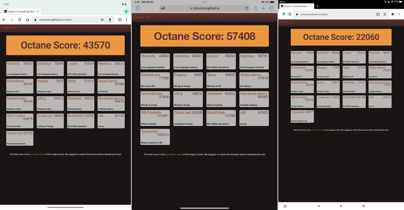
Task: Select Octane 2.0 tab in left browser
Action: pyautogui.click(x=22, y=11)
